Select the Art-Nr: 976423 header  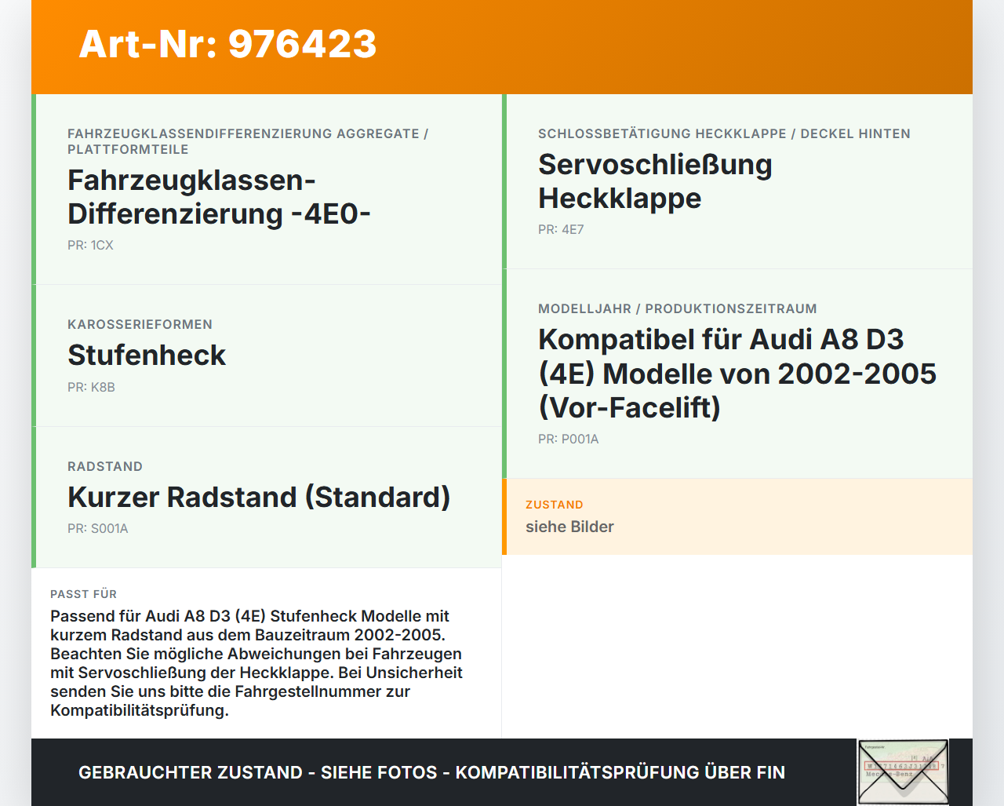(227, 45)
